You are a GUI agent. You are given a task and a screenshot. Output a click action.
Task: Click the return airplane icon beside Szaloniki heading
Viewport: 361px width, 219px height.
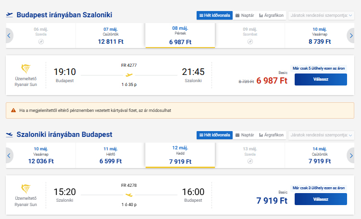tap(10, 134)
